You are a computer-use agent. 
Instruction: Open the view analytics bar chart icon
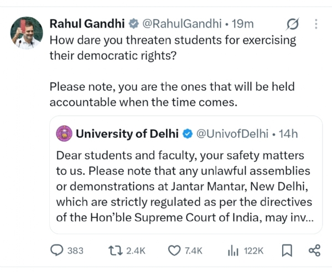[233, 250]
